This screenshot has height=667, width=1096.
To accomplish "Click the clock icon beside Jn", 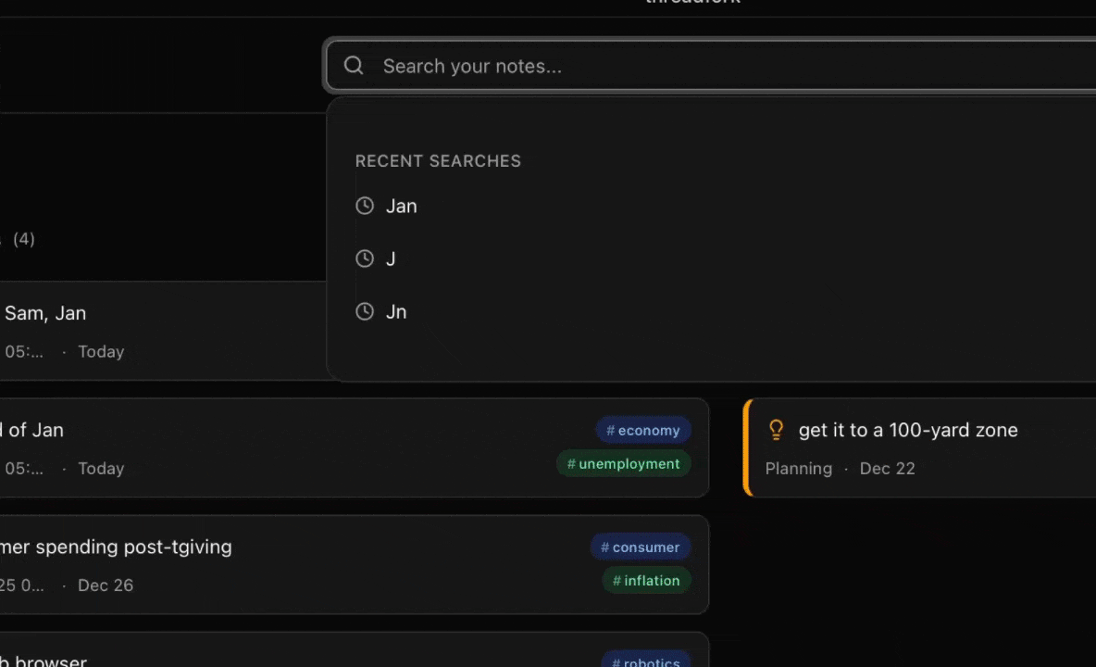I will coord(365,312).
